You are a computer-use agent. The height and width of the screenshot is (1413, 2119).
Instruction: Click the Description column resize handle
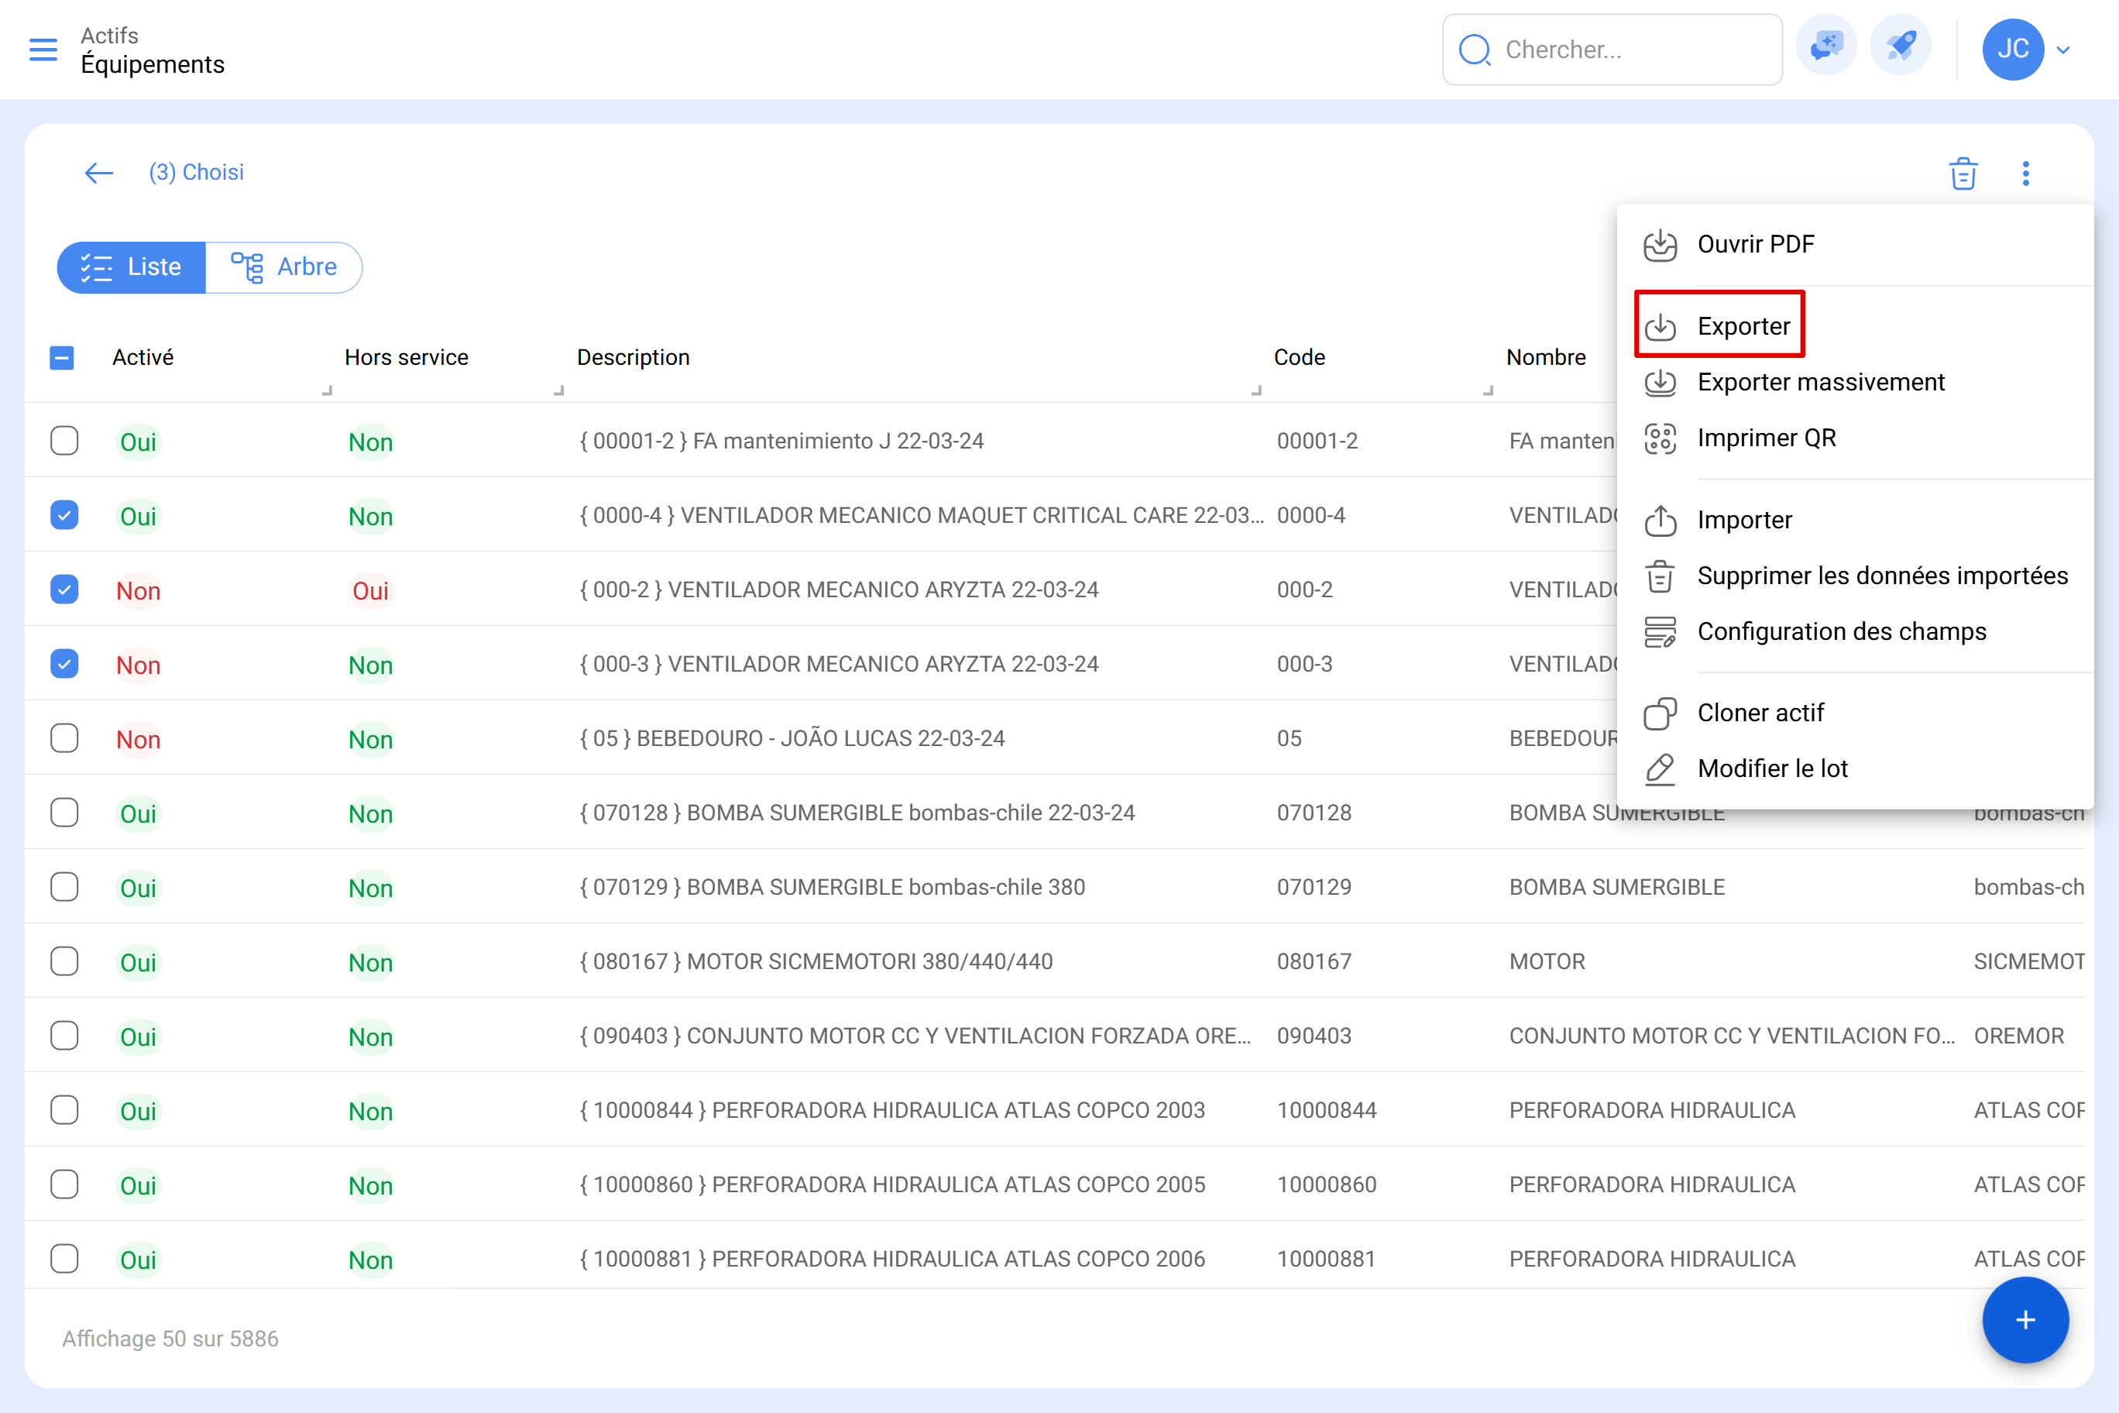click(1256, 390)
